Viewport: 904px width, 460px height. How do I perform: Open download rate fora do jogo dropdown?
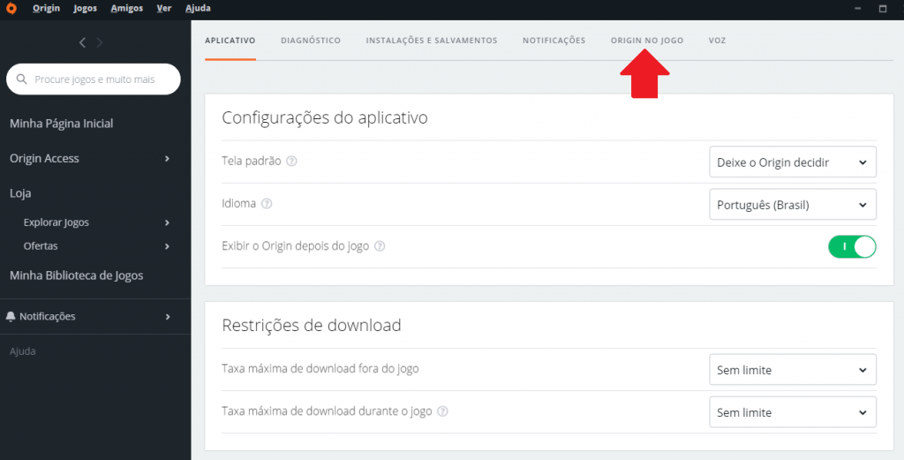click(x=793, y=369)
